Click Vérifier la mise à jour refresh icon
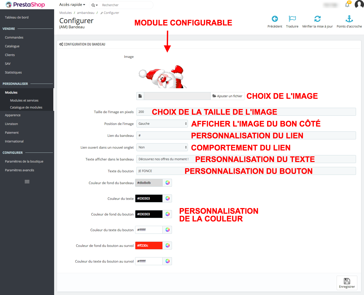 point(317,19)
